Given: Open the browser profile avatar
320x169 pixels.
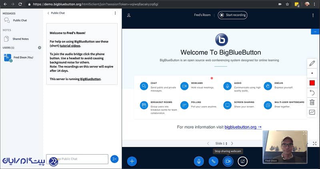Looking at the screenshot, I should [307, 4].
